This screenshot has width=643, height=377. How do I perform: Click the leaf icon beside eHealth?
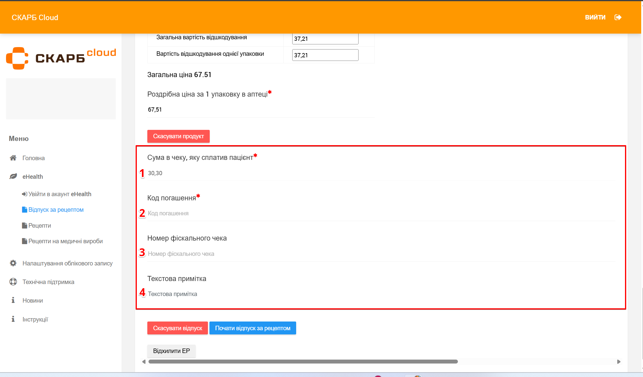click(x=13, y=176)
